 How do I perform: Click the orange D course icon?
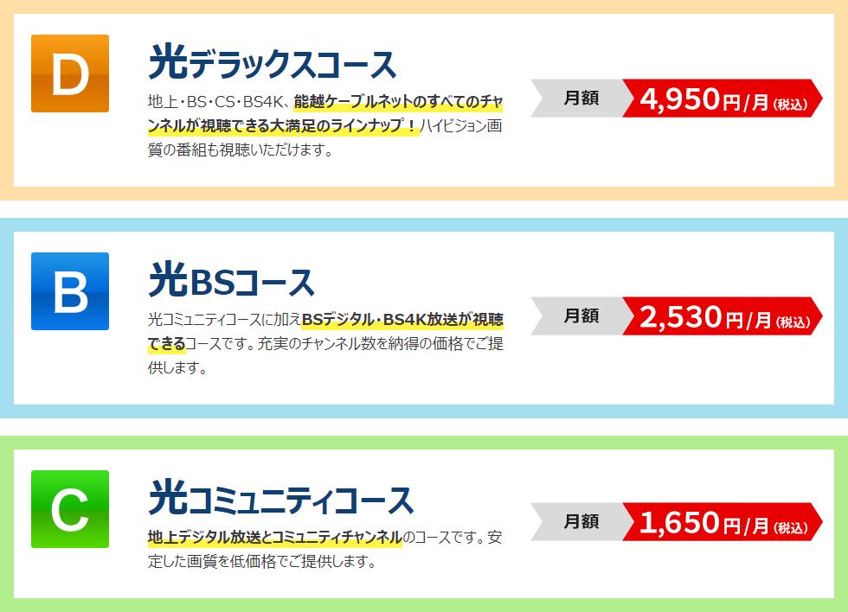point(70,73)
